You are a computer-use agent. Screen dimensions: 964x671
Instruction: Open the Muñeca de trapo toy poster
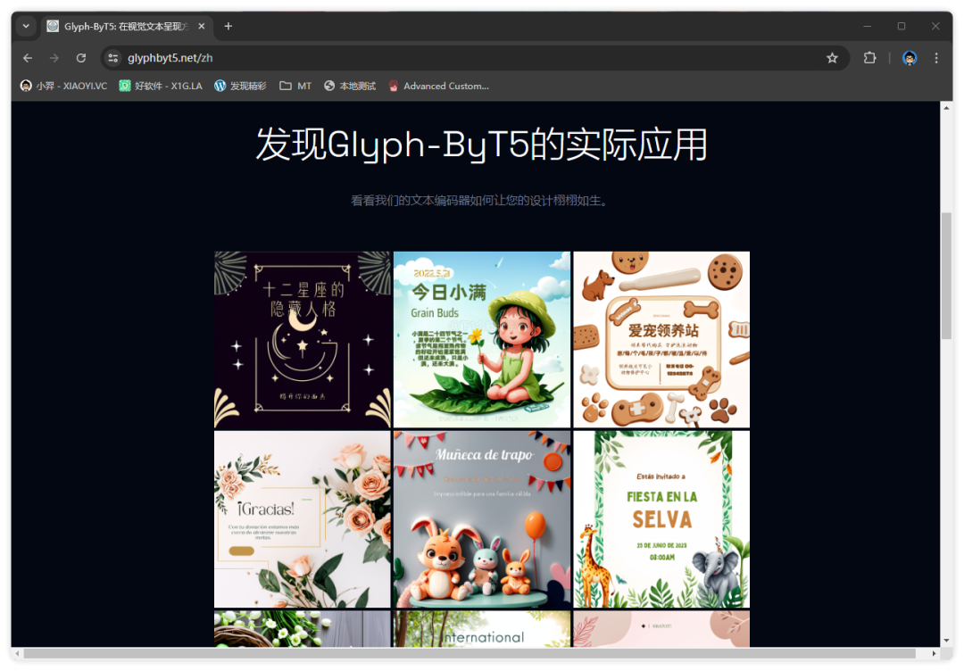click(x=482, y=519)
